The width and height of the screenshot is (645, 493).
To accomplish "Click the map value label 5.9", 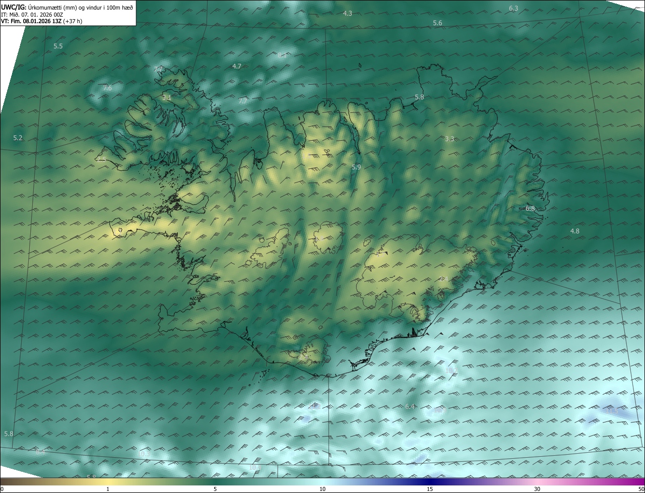I will point(356,167).
